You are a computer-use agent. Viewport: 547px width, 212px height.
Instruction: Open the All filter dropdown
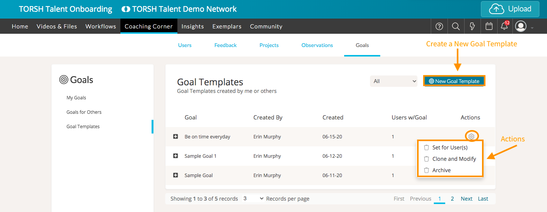point(394,81)
